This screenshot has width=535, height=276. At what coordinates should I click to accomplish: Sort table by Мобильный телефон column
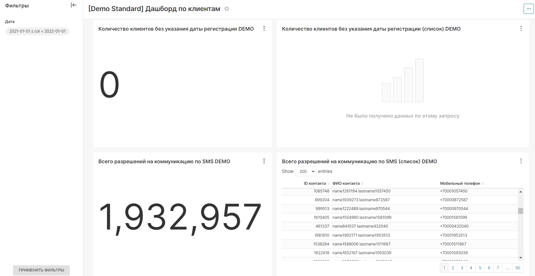pos(460,183)
